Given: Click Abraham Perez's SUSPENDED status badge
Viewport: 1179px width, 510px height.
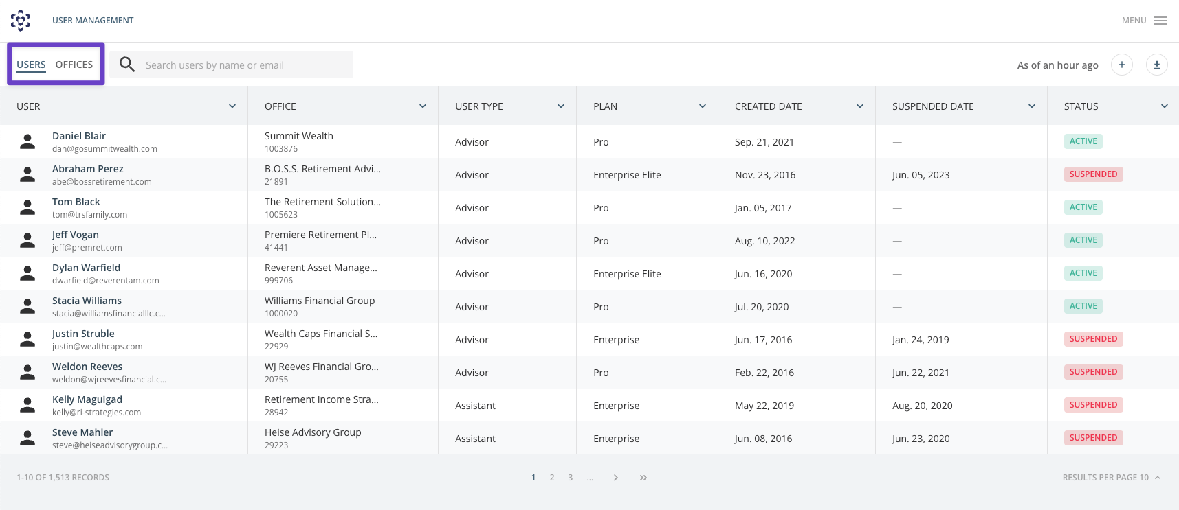Looking at the screenshot, I should coord(1094,174).
